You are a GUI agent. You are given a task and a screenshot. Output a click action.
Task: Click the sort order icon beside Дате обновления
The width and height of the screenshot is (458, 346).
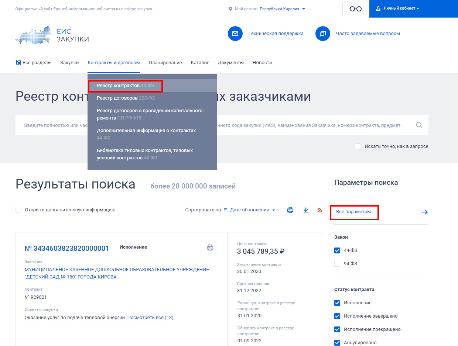tap(226, 210)
